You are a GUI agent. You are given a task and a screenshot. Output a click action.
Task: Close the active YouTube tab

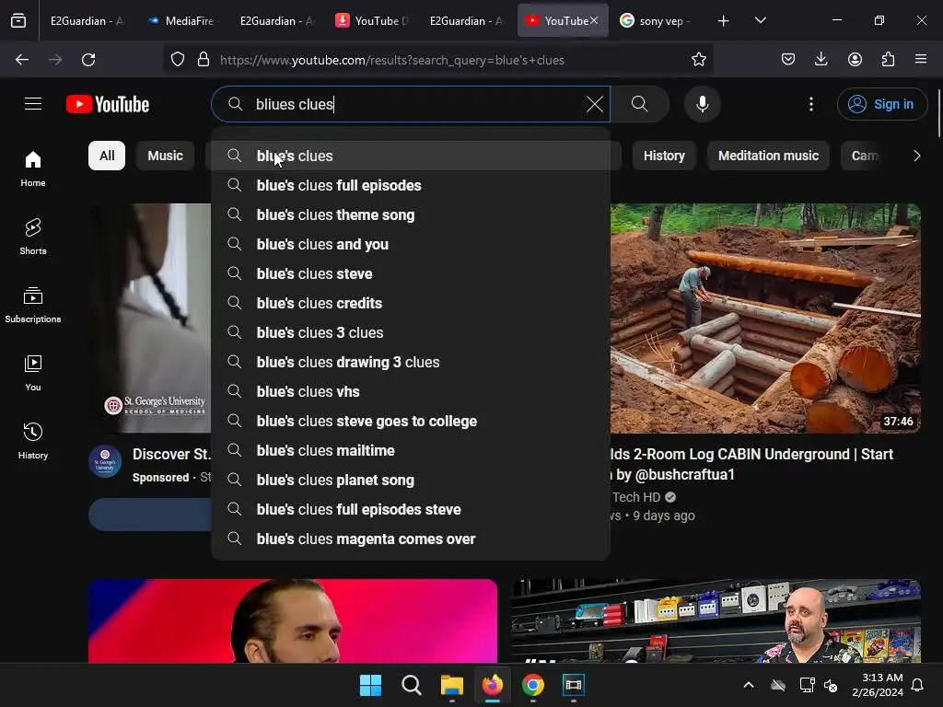594,20
